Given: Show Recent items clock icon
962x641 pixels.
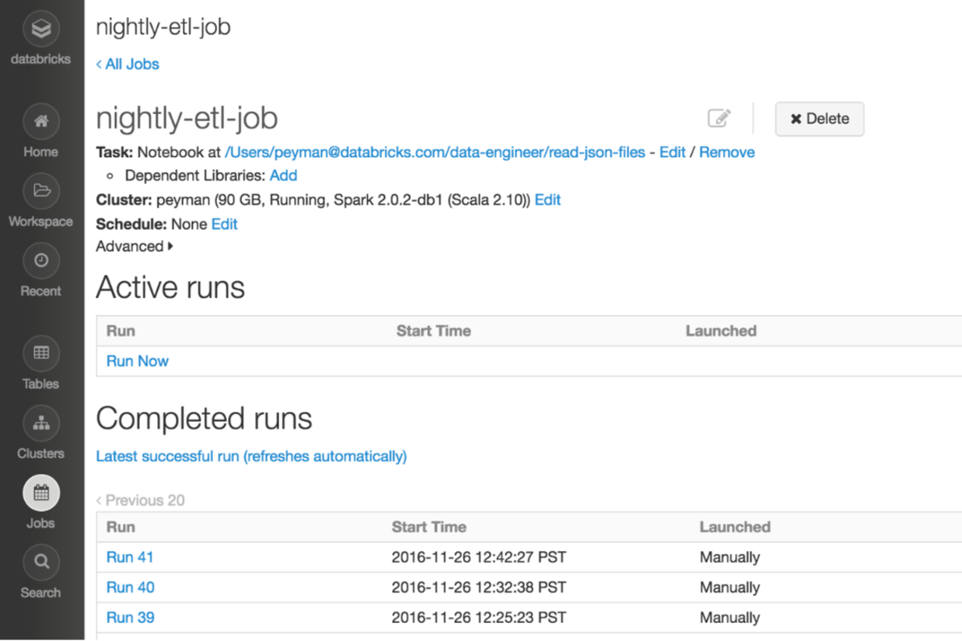Looking at the screenshot, I should 41,261.
